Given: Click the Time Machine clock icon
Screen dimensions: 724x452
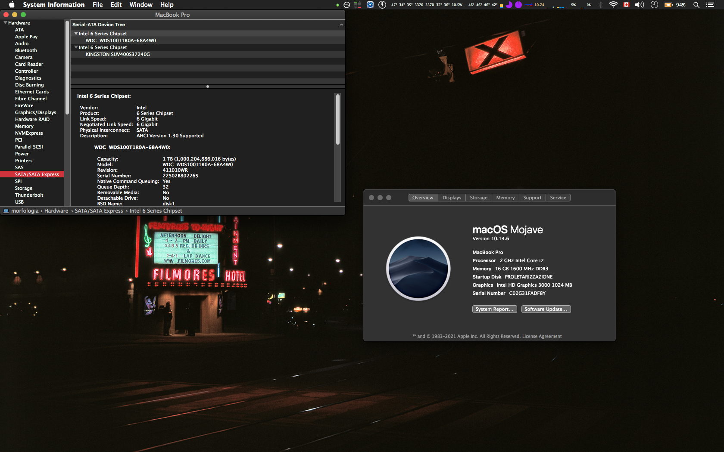Looking at the screenshot, I should click(654, 5).
